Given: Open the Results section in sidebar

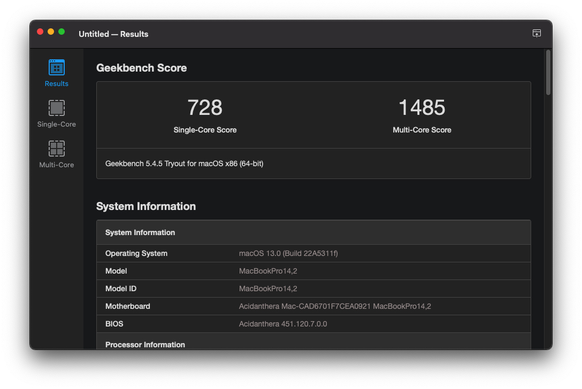Looking at the screenshot, I should [x=56, y=73].
